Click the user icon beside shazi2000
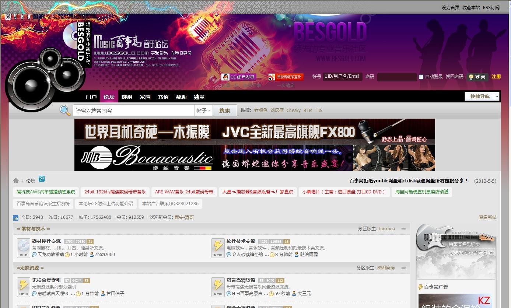 [92, 255]
